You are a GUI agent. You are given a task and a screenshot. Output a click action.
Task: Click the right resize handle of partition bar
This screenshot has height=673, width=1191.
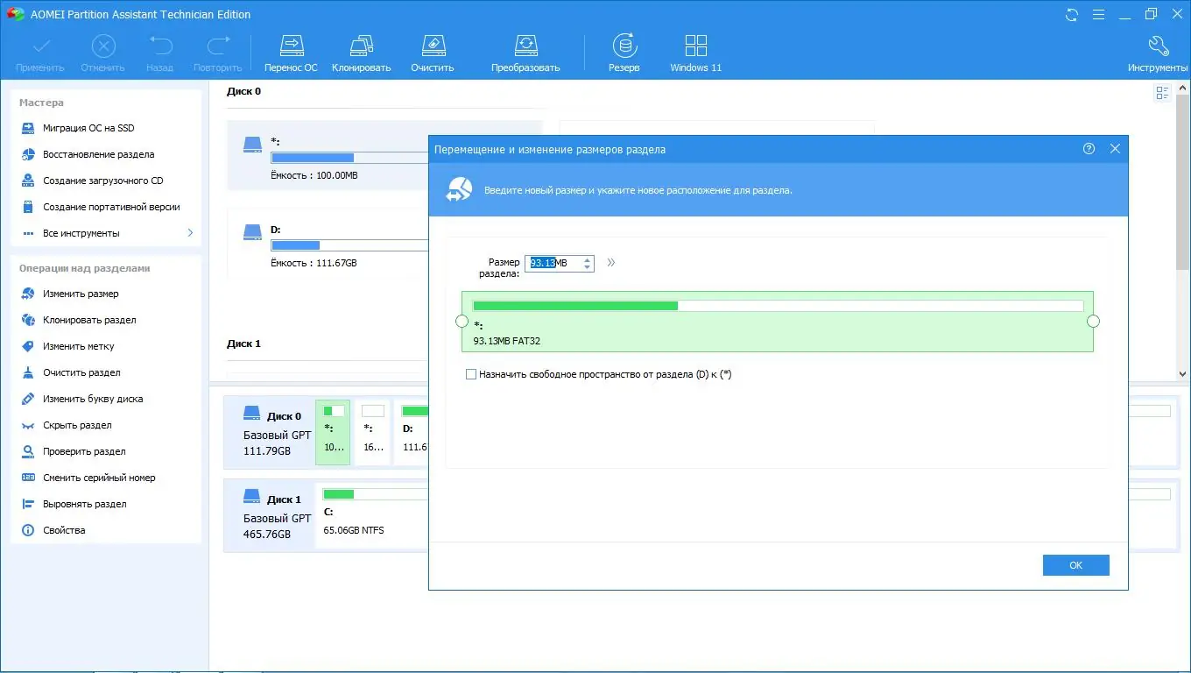(1093, 321)
